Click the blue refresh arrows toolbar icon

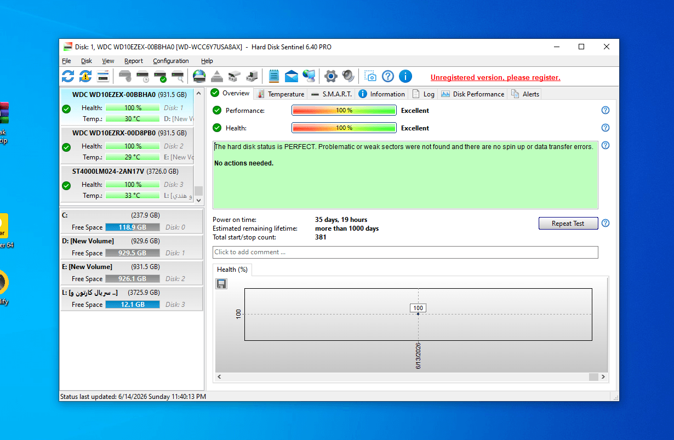pyautogui.click(x=67, y=76)
